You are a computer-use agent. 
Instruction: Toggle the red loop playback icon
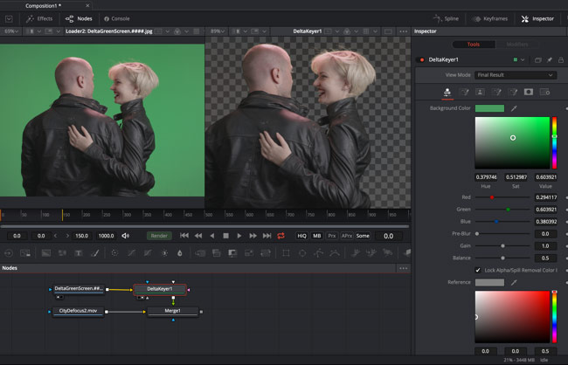281,236
